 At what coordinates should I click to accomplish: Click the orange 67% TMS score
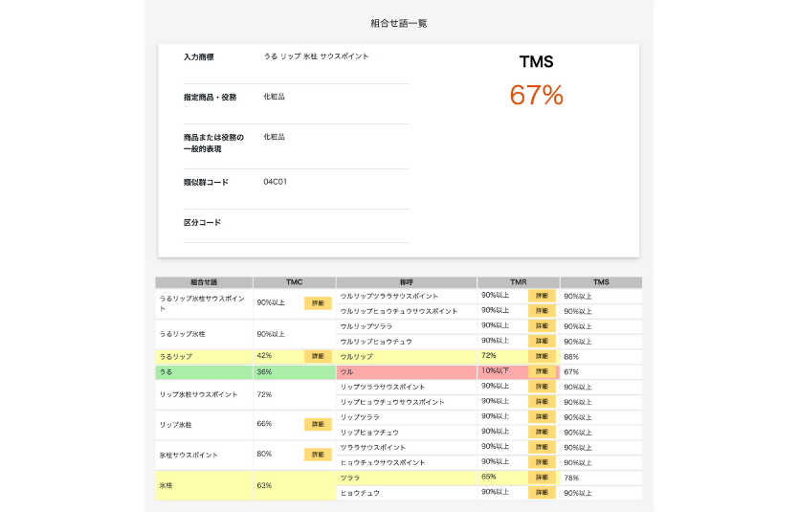(536, 96)
